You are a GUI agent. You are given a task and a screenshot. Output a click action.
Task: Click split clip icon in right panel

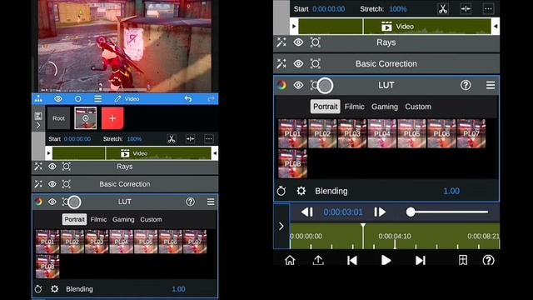point(466,9)
